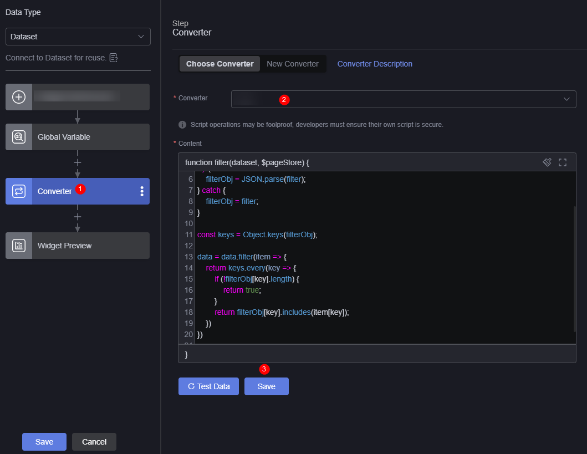Screen dimensions: 587x454
Task: Select the Global Variable step
Action: 78,137
